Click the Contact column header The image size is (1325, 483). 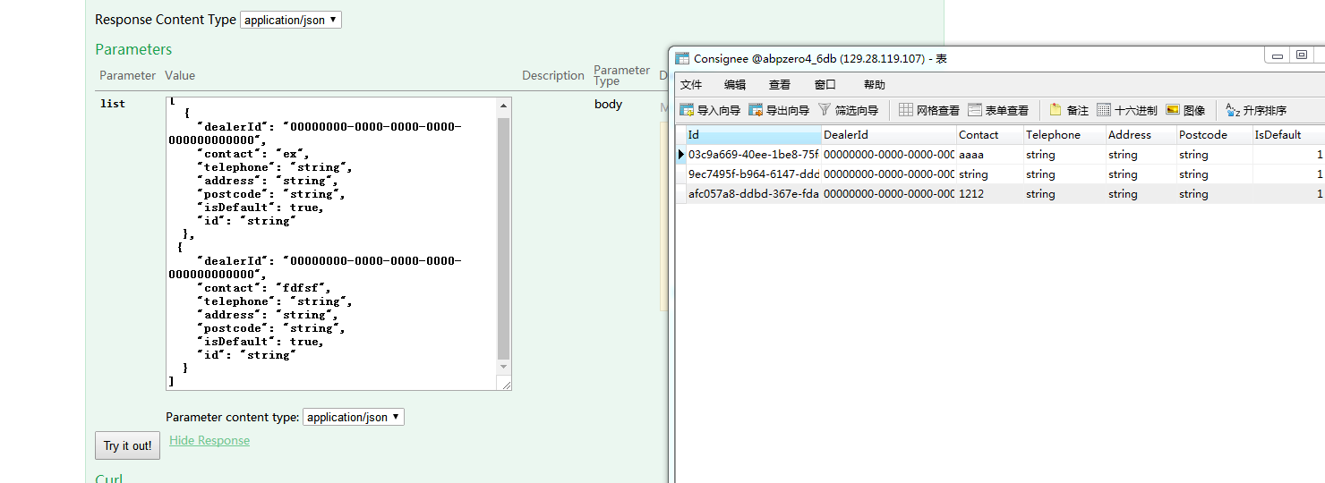pos(990,135)
